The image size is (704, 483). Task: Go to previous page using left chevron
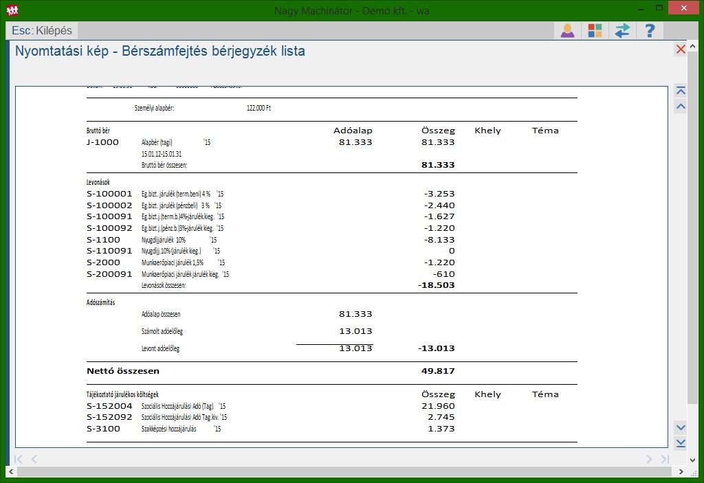34,459
